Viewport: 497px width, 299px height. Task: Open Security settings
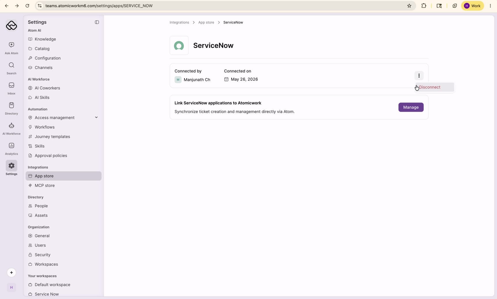pyautogui.click(x=64, y=255)
